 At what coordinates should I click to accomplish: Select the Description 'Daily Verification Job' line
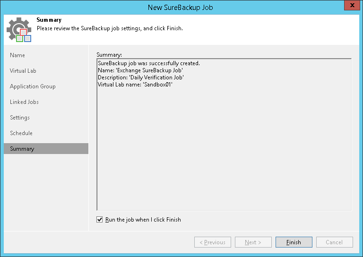[141, 77]
